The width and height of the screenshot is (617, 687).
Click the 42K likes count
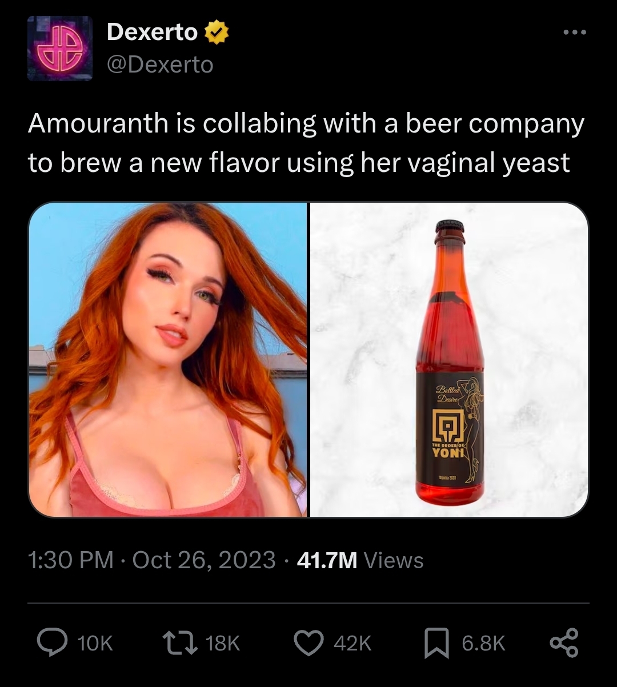(x=352, y=644)
